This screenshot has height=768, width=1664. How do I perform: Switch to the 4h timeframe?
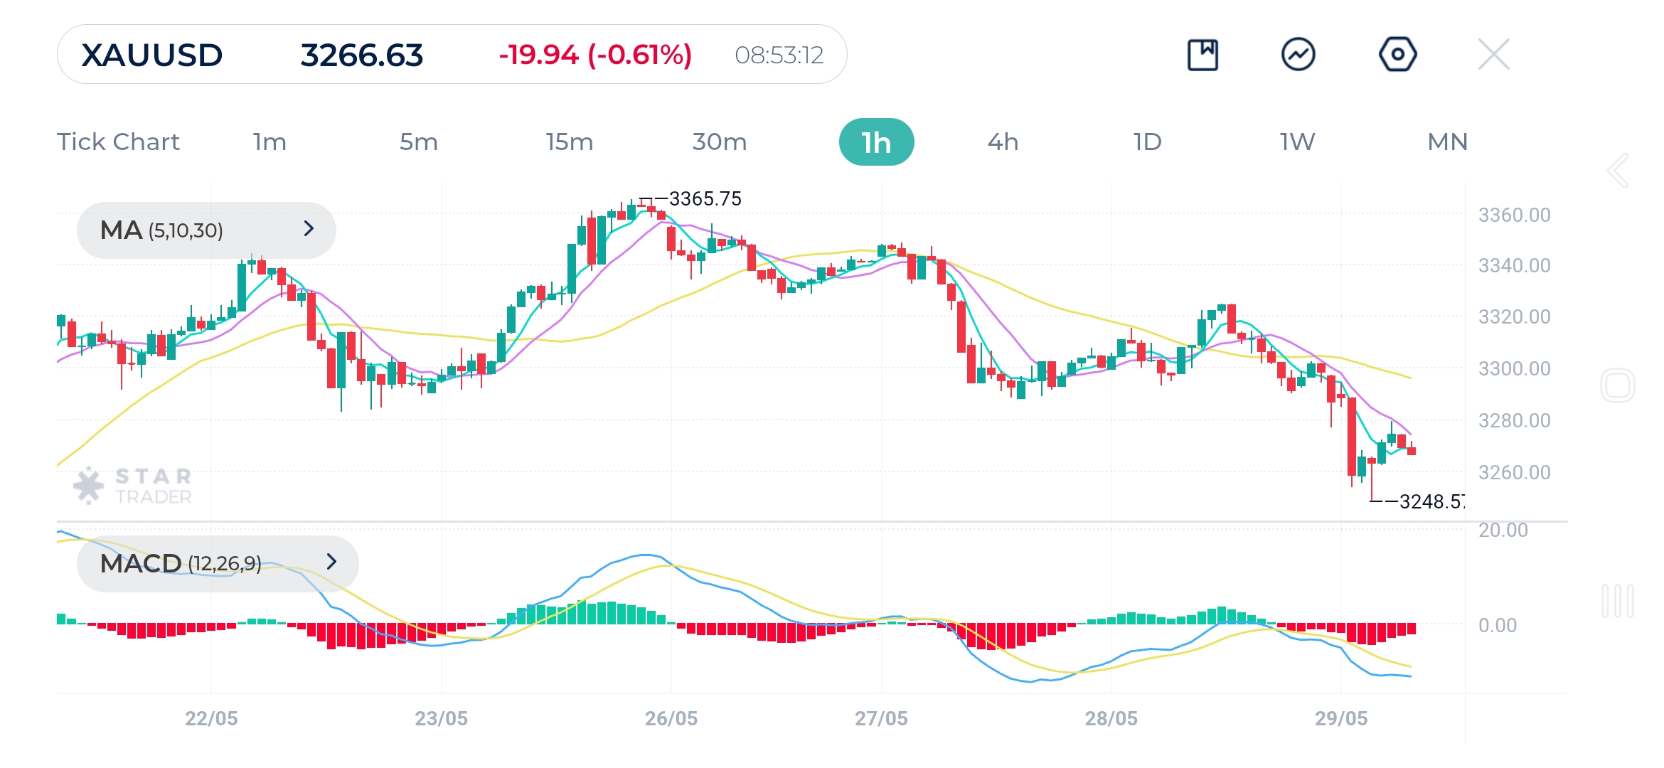(1003, 142)
